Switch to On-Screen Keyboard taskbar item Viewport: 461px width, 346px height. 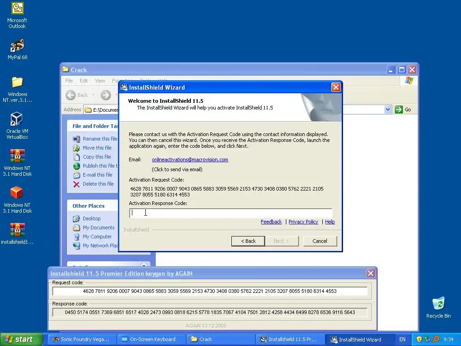(x=151, y=339)
